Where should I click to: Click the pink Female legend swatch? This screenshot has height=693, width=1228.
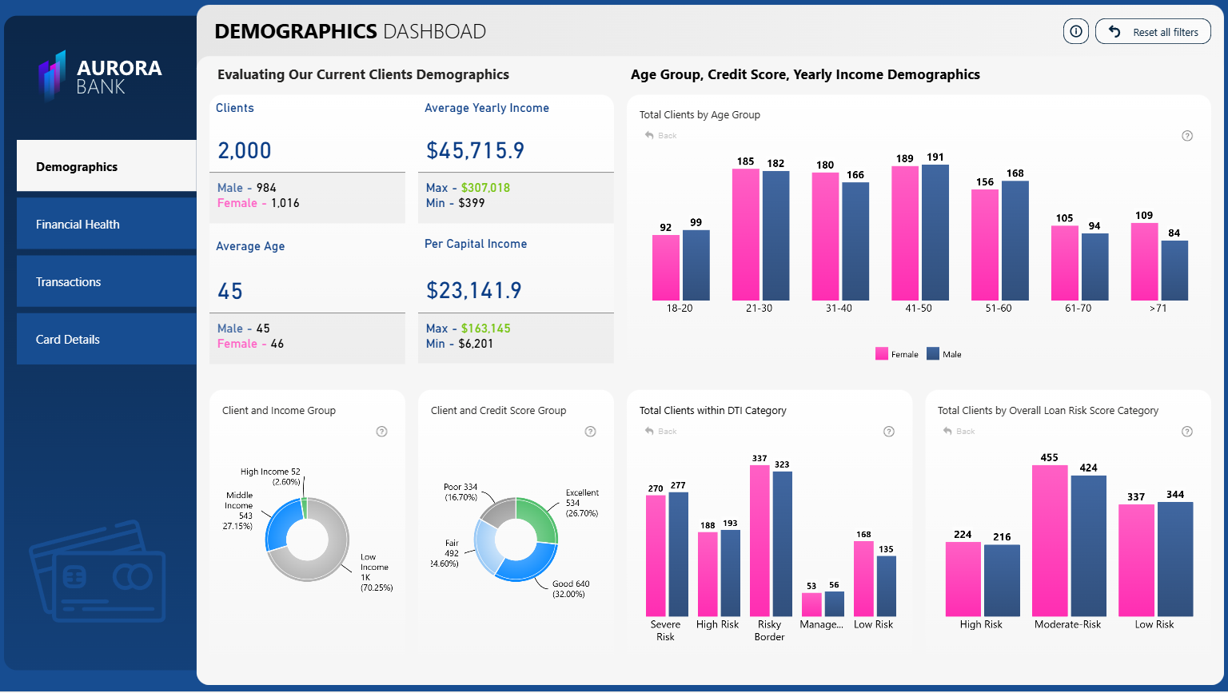click(882, 354)
